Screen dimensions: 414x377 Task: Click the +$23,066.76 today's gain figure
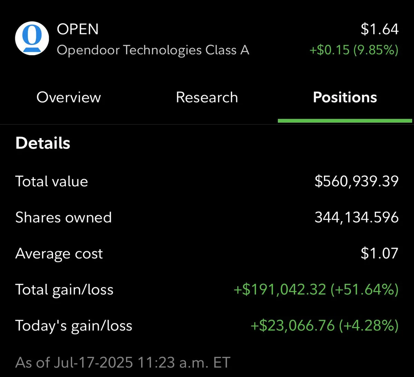[293, 326]
